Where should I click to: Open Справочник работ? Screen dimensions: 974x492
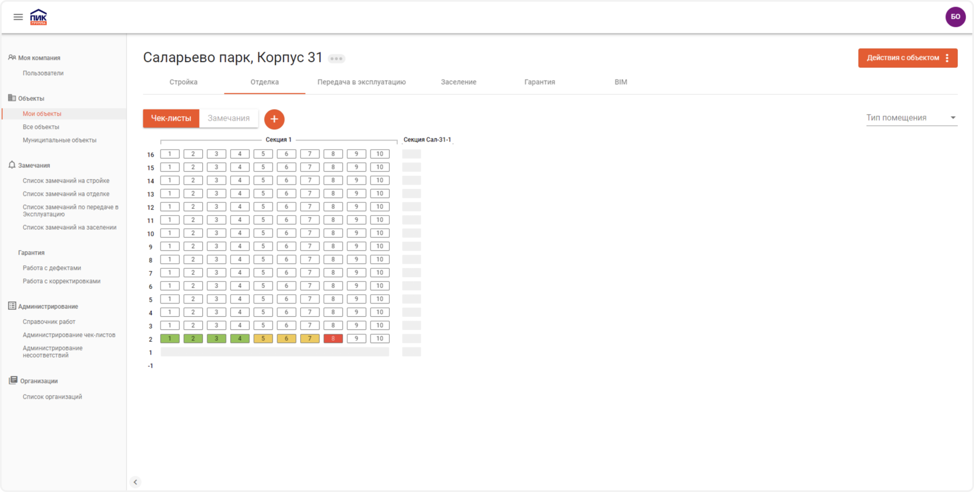(x=49, y=322)
